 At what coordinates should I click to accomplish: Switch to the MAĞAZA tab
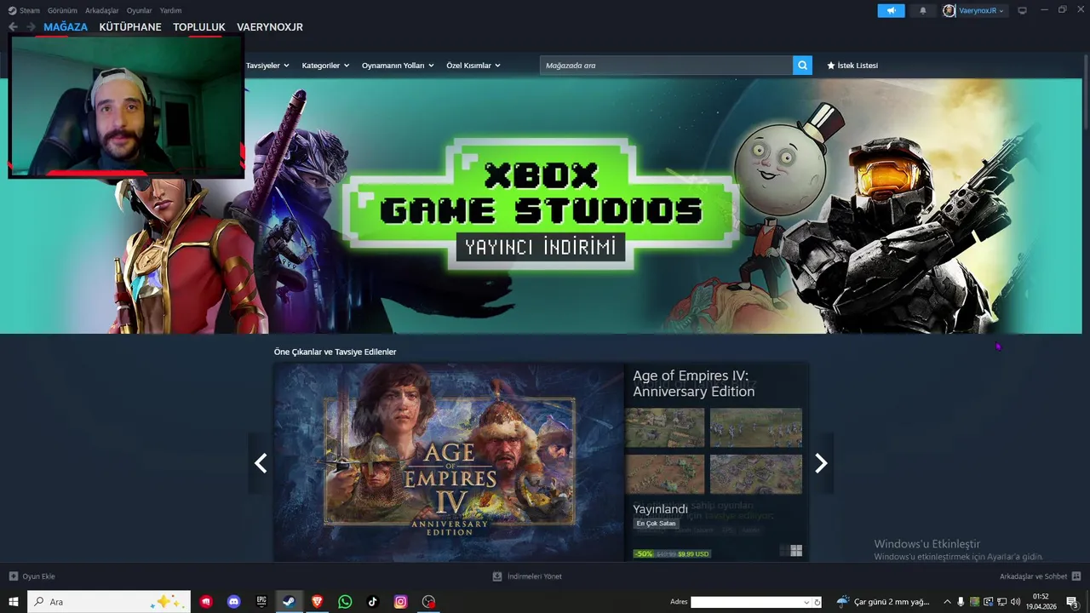click(x=66, y=27)
